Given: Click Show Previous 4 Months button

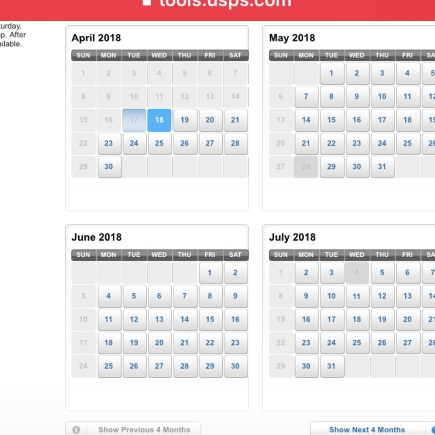Looking at the screenshot, I should (144, 429).
